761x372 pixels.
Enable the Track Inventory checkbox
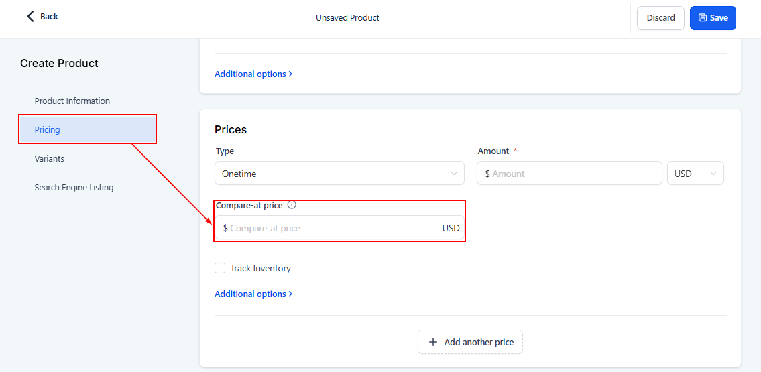tap(220, 268)
